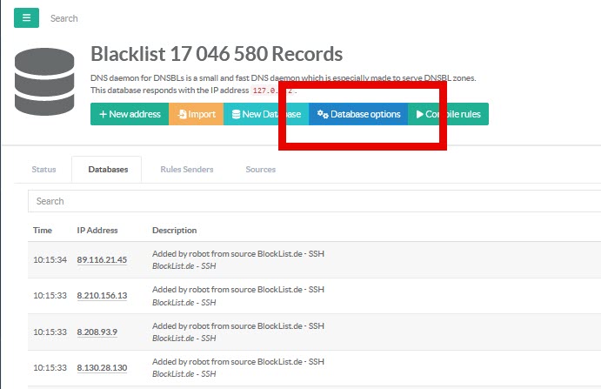Select IP address 8.208.93.9

click(x=97, y=332)
